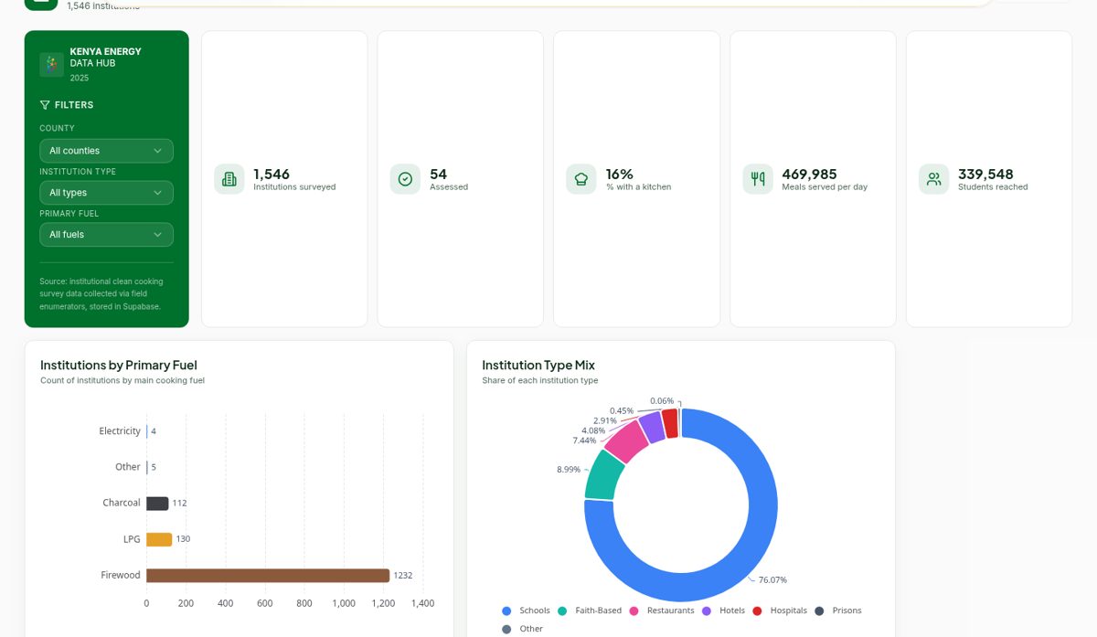
Task: Click the building icon for Institutions surveyed
Action: (x=229, y=179)
